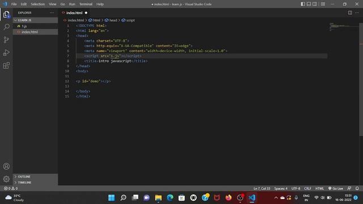Click the taskbar clock and date

point(343,198)
